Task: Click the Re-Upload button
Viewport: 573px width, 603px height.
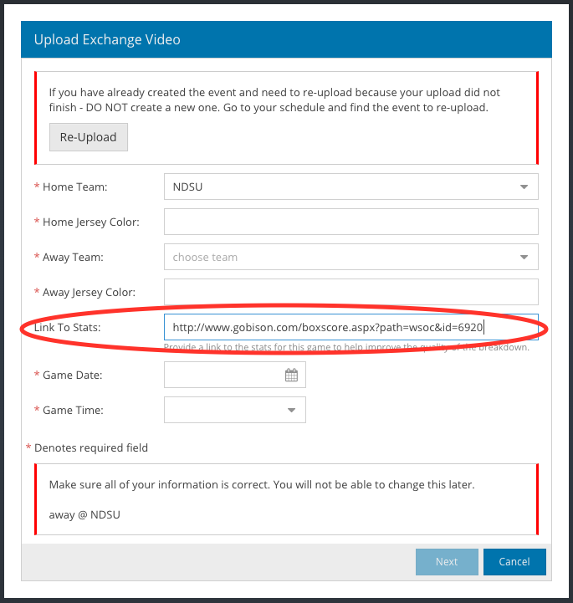Action: (89, 137)
